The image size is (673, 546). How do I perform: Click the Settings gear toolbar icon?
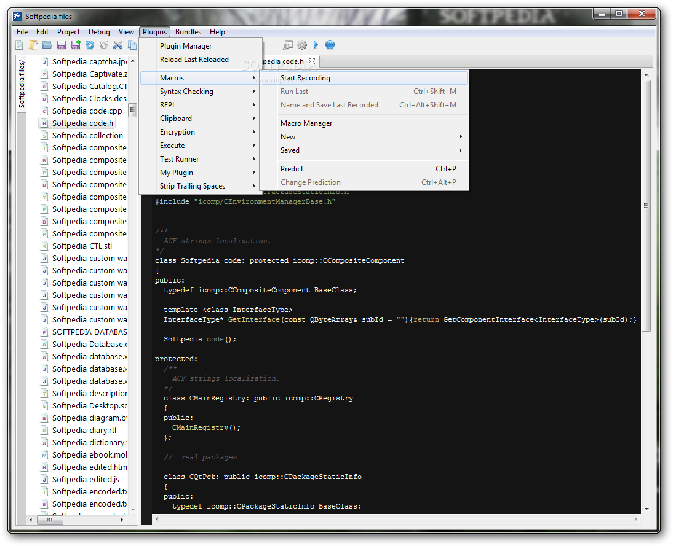[x=302, y=45]
